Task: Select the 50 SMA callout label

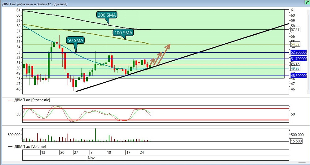Action: (x=75, y=41)
